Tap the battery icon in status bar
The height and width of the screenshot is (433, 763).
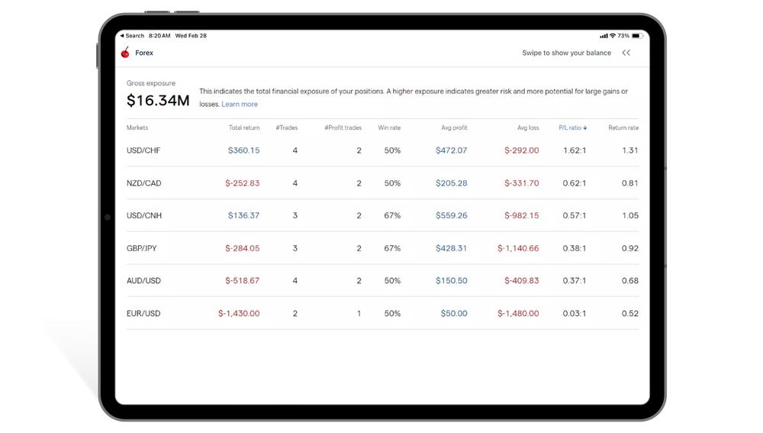[637, 36]
